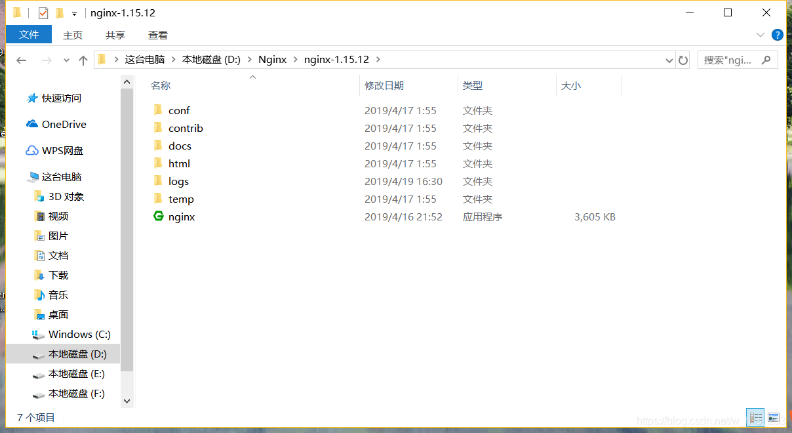
Task: Expand the ribbon with chevron
Action: pyautogui.click(x=761, y=35)
